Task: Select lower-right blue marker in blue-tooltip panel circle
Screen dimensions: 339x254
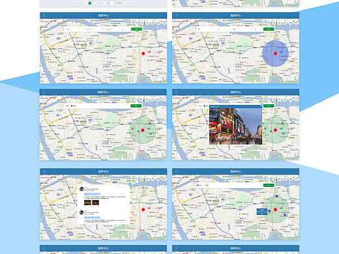Action: click(x=285, y=215)
